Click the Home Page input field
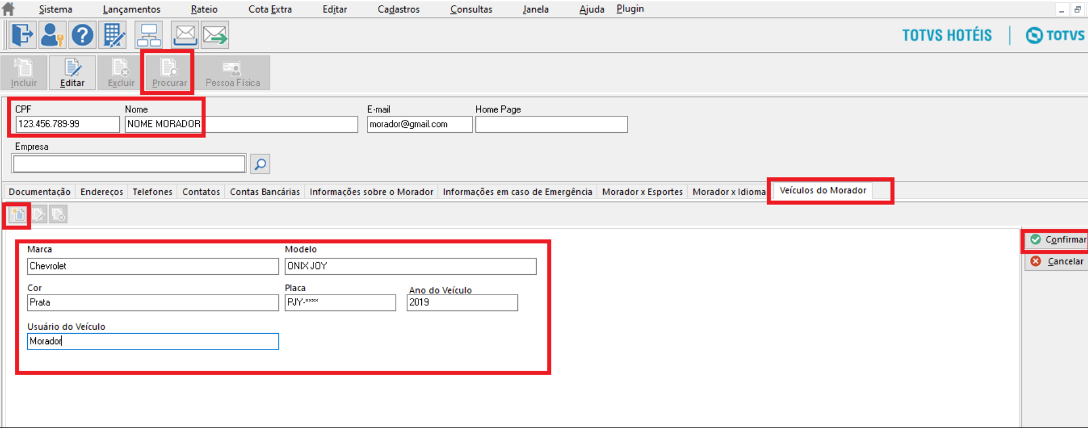Screen dimensions: 1088x428 point(551,124)
